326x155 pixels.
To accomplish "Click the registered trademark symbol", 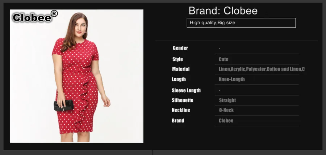I will click(54, 14).
